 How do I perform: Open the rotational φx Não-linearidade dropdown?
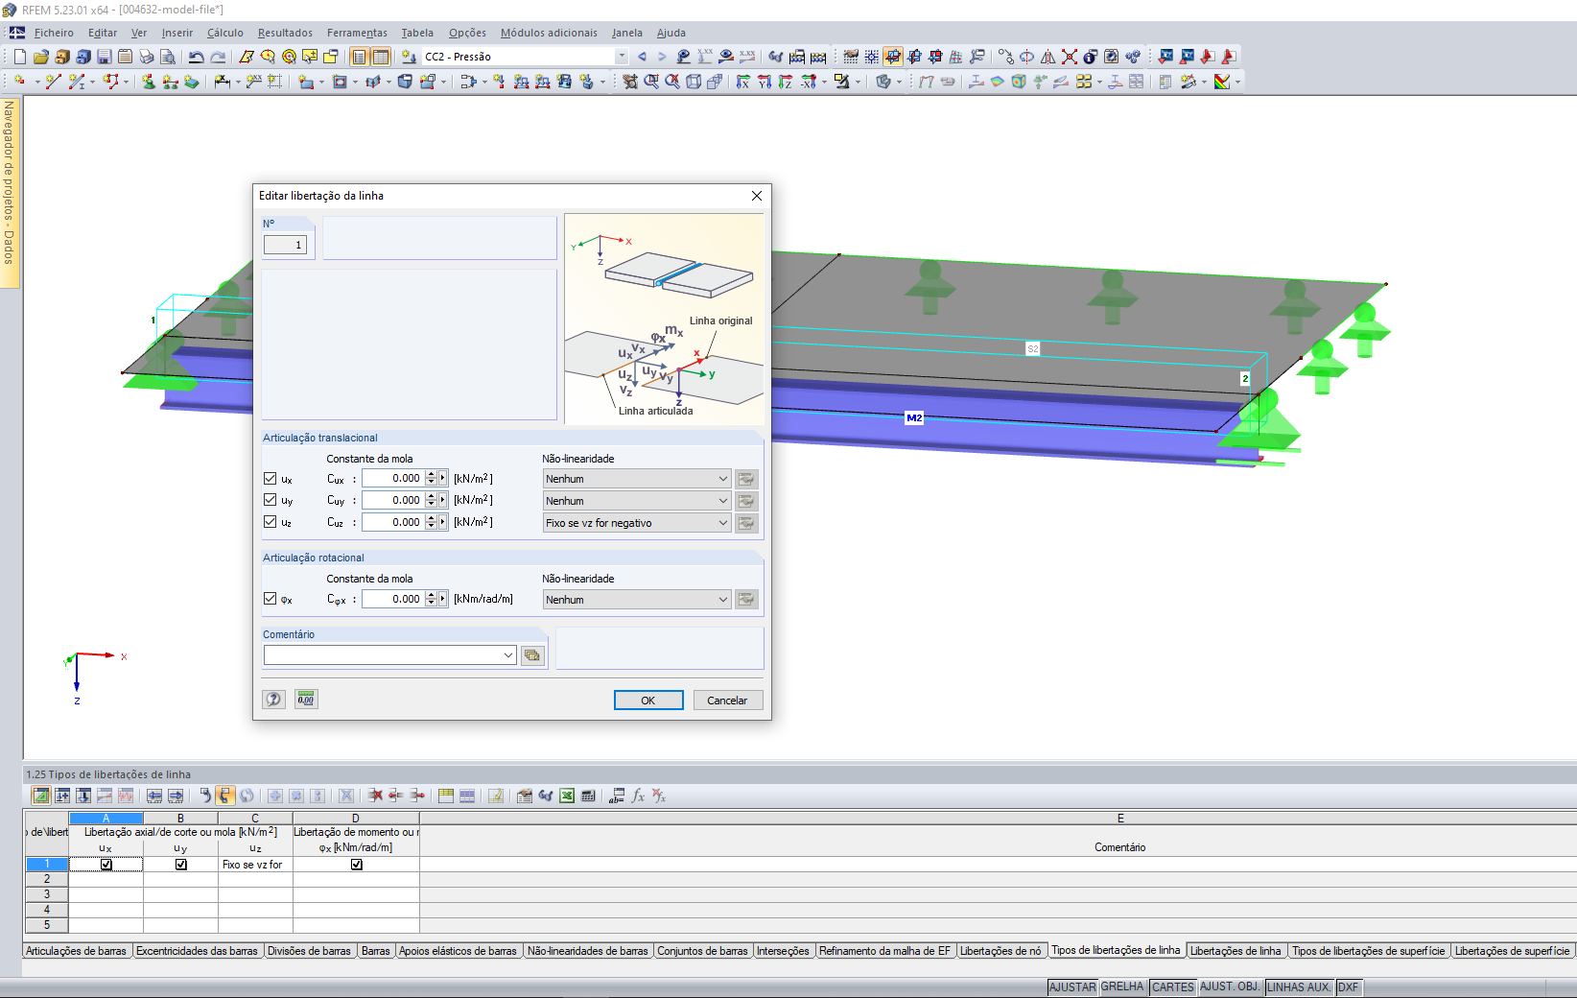click(637, 600)
